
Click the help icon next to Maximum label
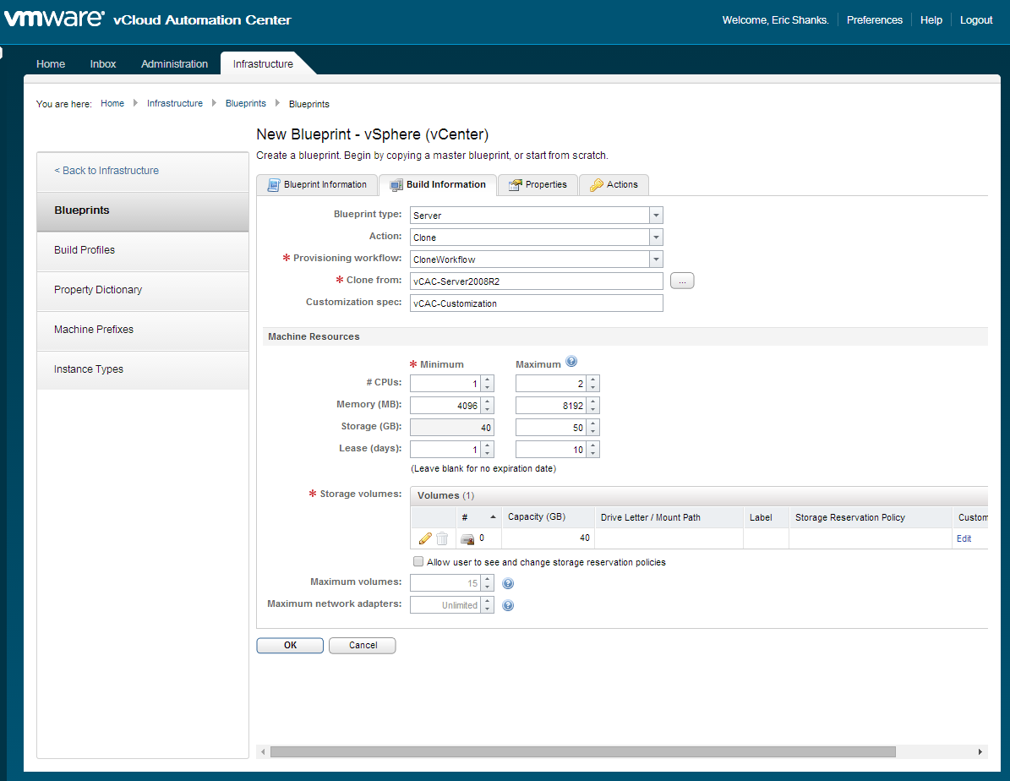pyautogui.click(x=571, y=363)
